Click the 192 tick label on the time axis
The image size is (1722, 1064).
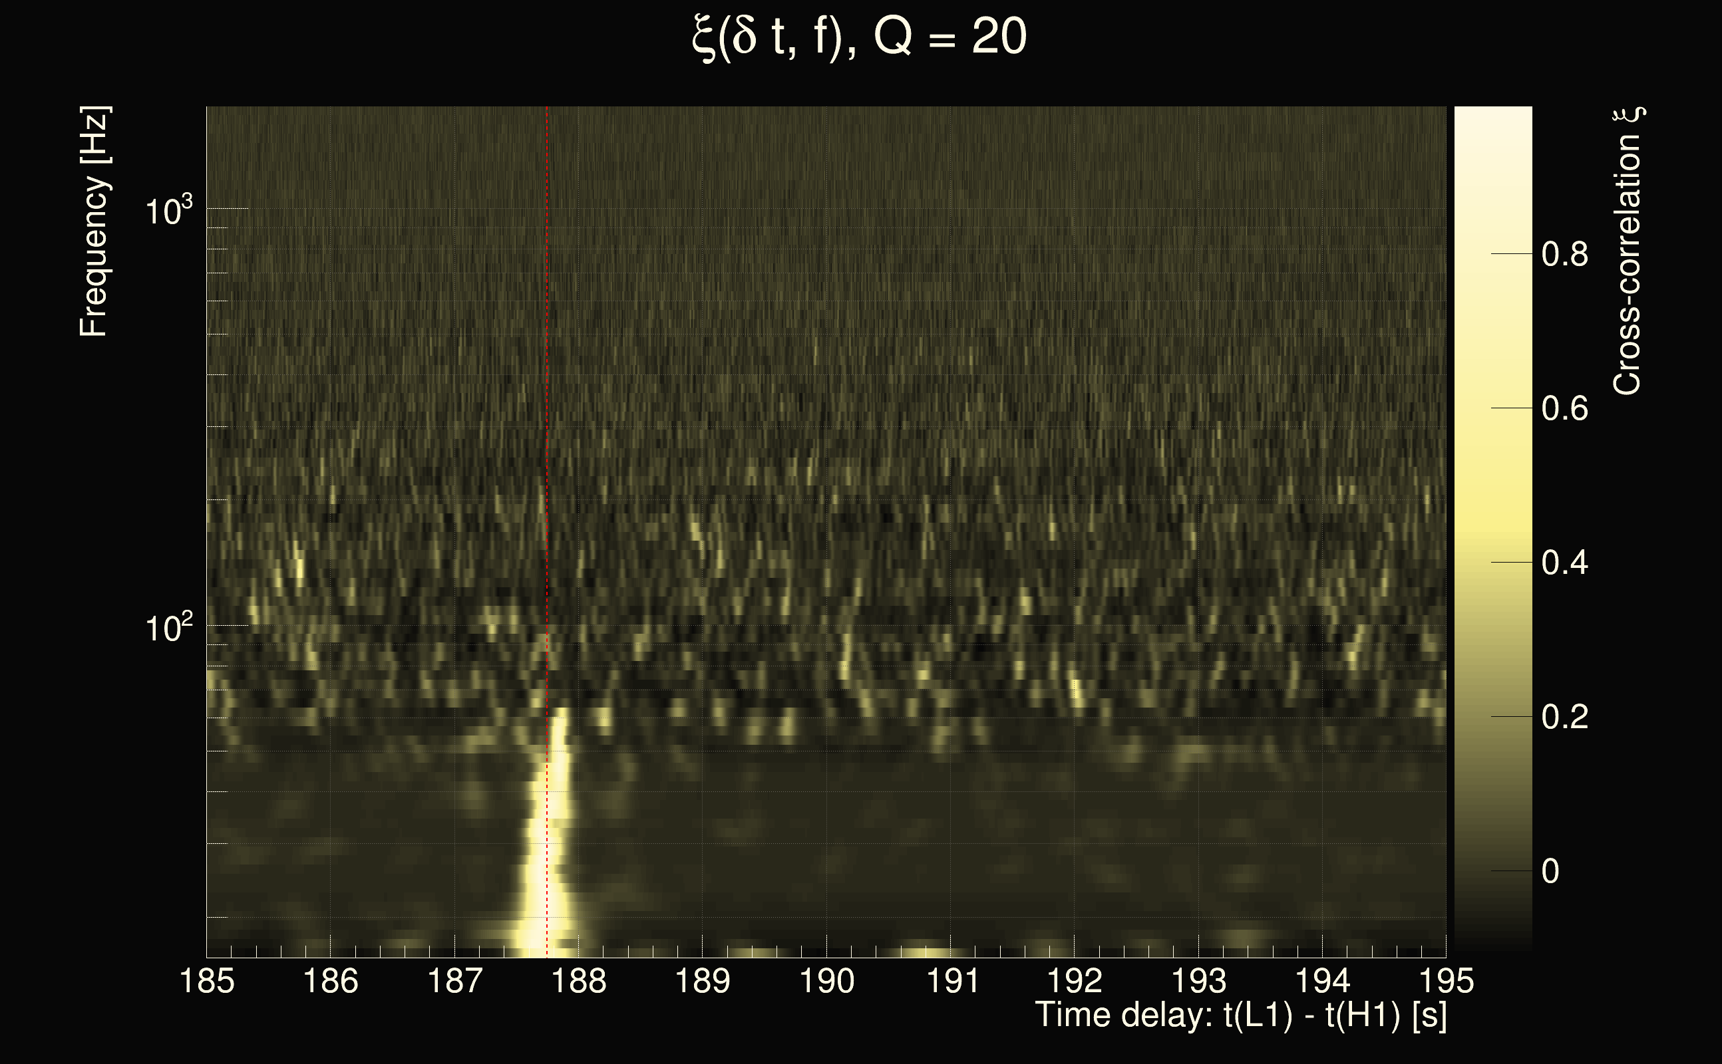point(1075,981)
